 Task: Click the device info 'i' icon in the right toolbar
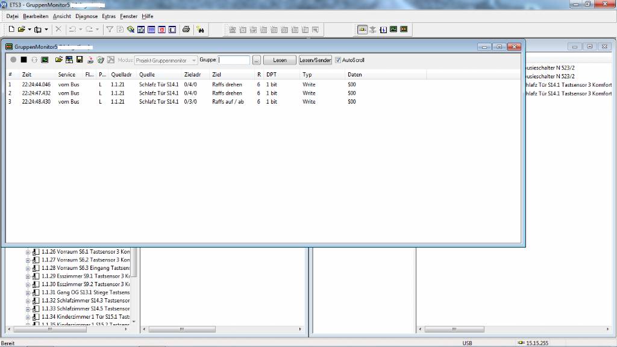pos(383,30)
